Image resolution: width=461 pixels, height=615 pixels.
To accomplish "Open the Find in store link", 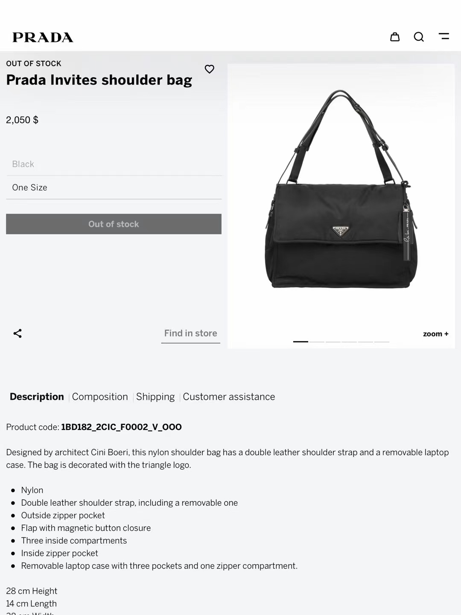I will [190, 334].
